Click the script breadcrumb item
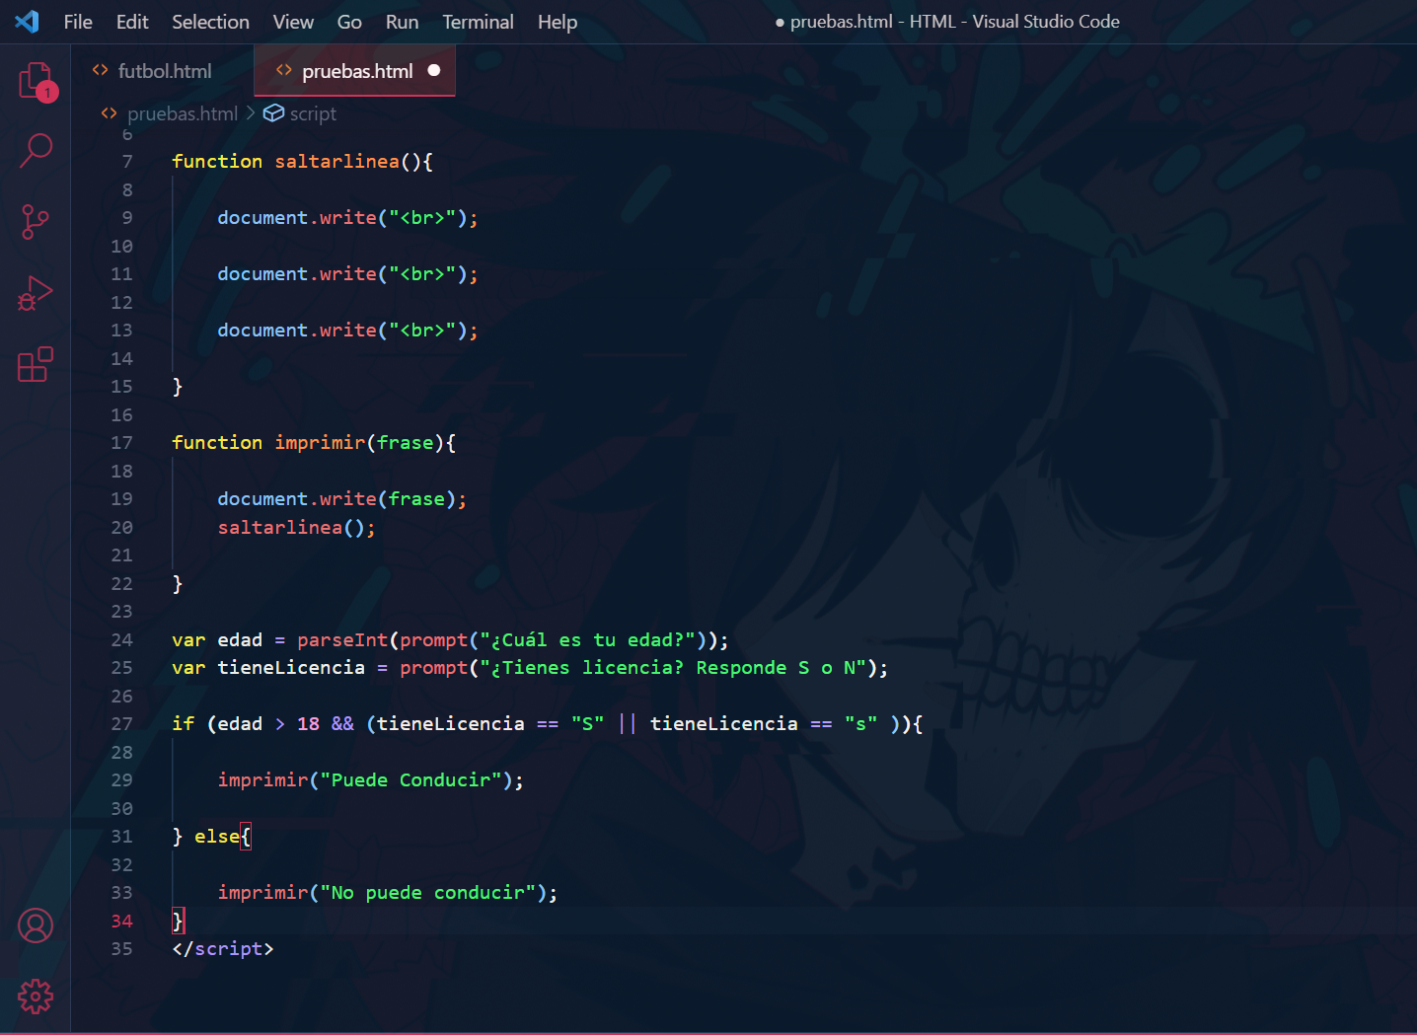The image size is (1417, 1035). click(x=313, y=113)
